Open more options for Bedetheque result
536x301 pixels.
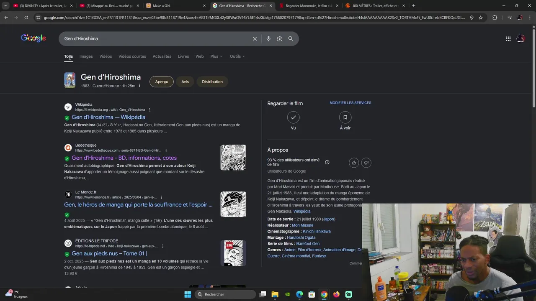[x=166, y=150]
